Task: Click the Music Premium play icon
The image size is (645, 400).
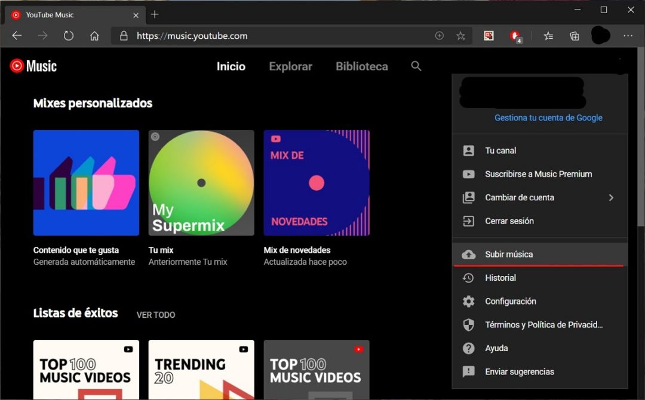Action: [x=469, y=174]
